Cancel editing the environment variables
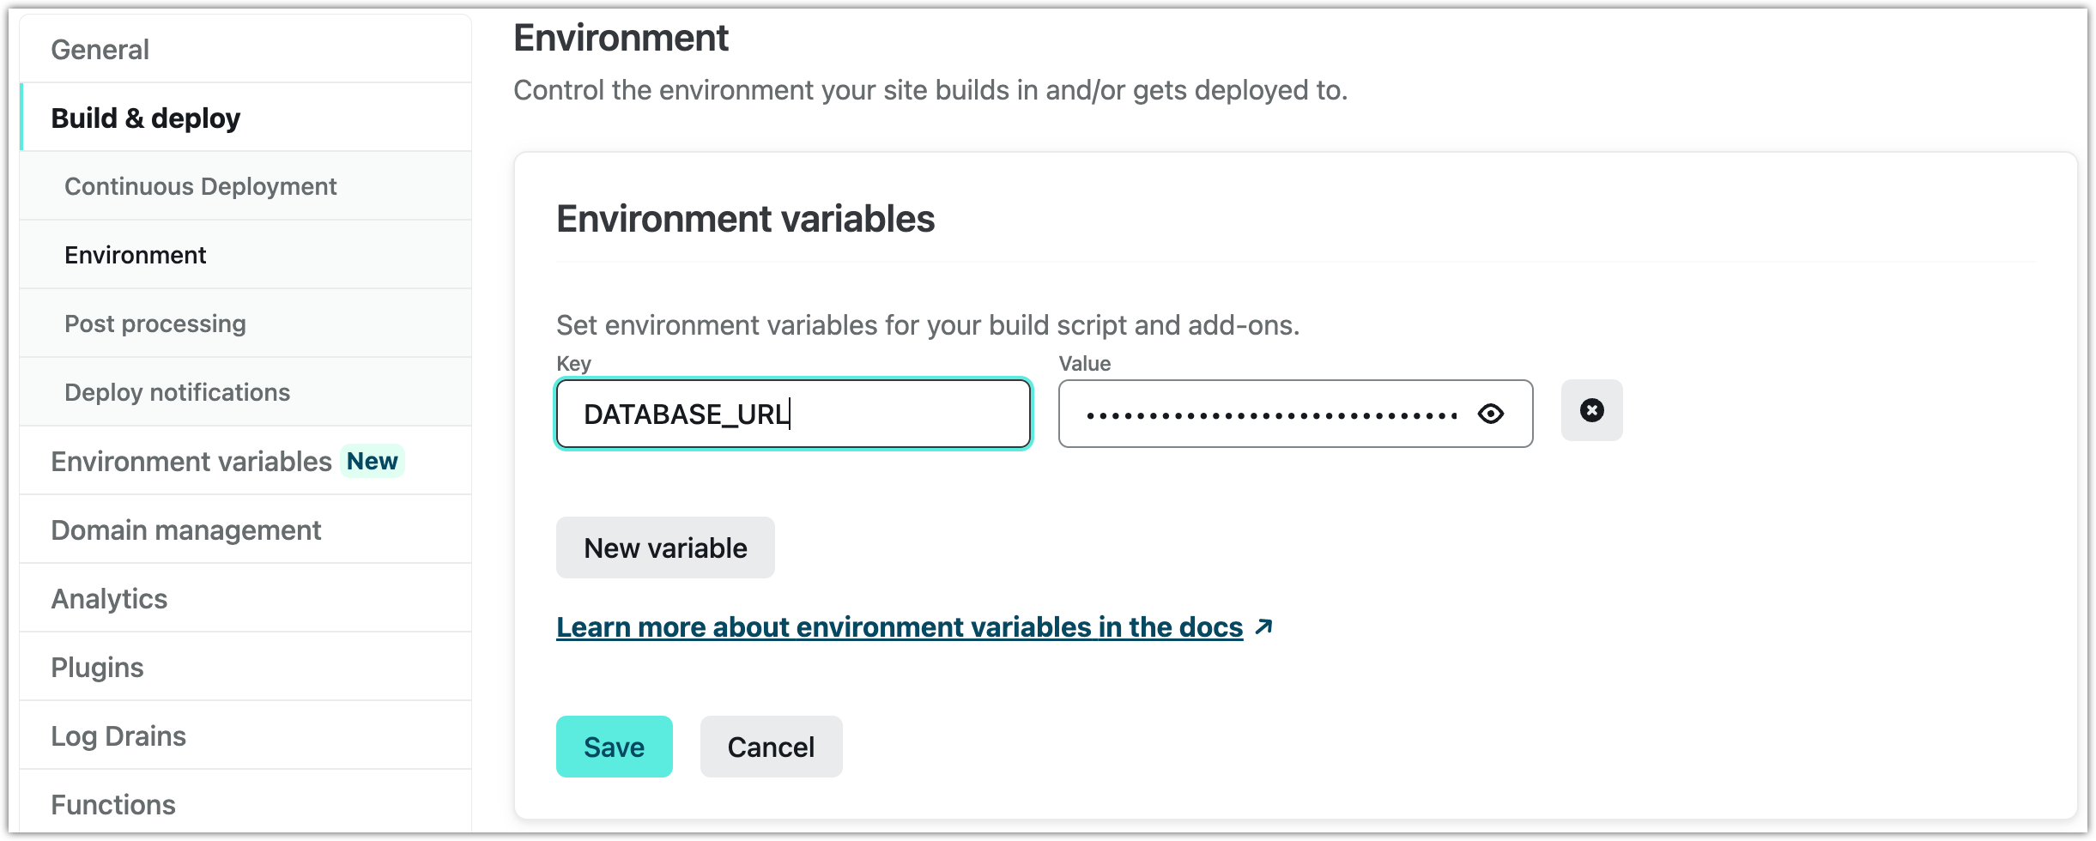The height and width of the screenshot is (841, 2096). [771, 747]
